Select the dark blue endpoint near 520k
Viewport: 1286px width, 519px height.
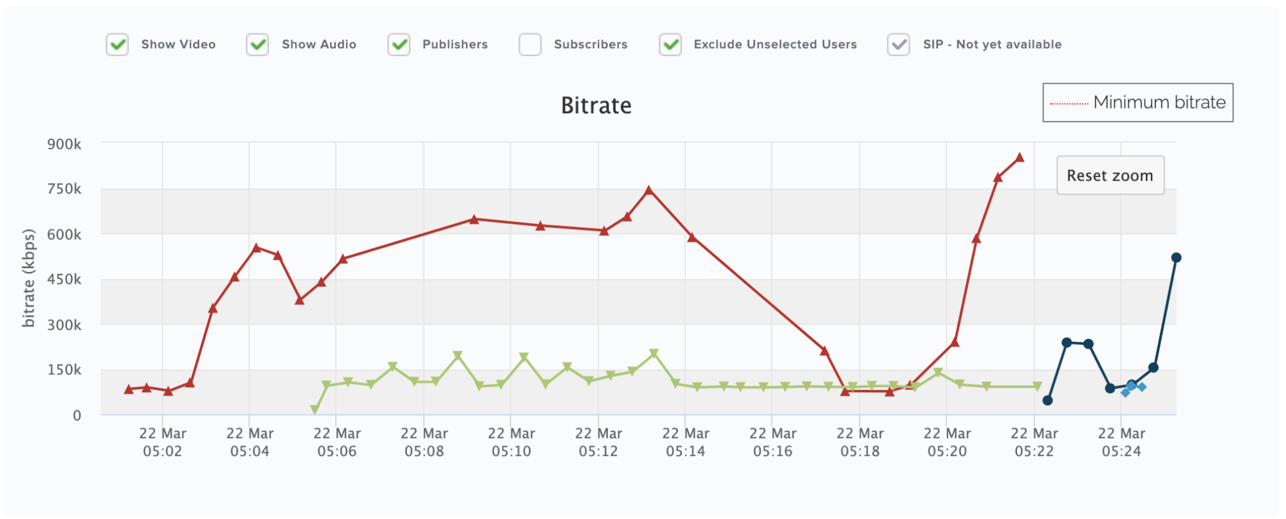(1176, 257)
